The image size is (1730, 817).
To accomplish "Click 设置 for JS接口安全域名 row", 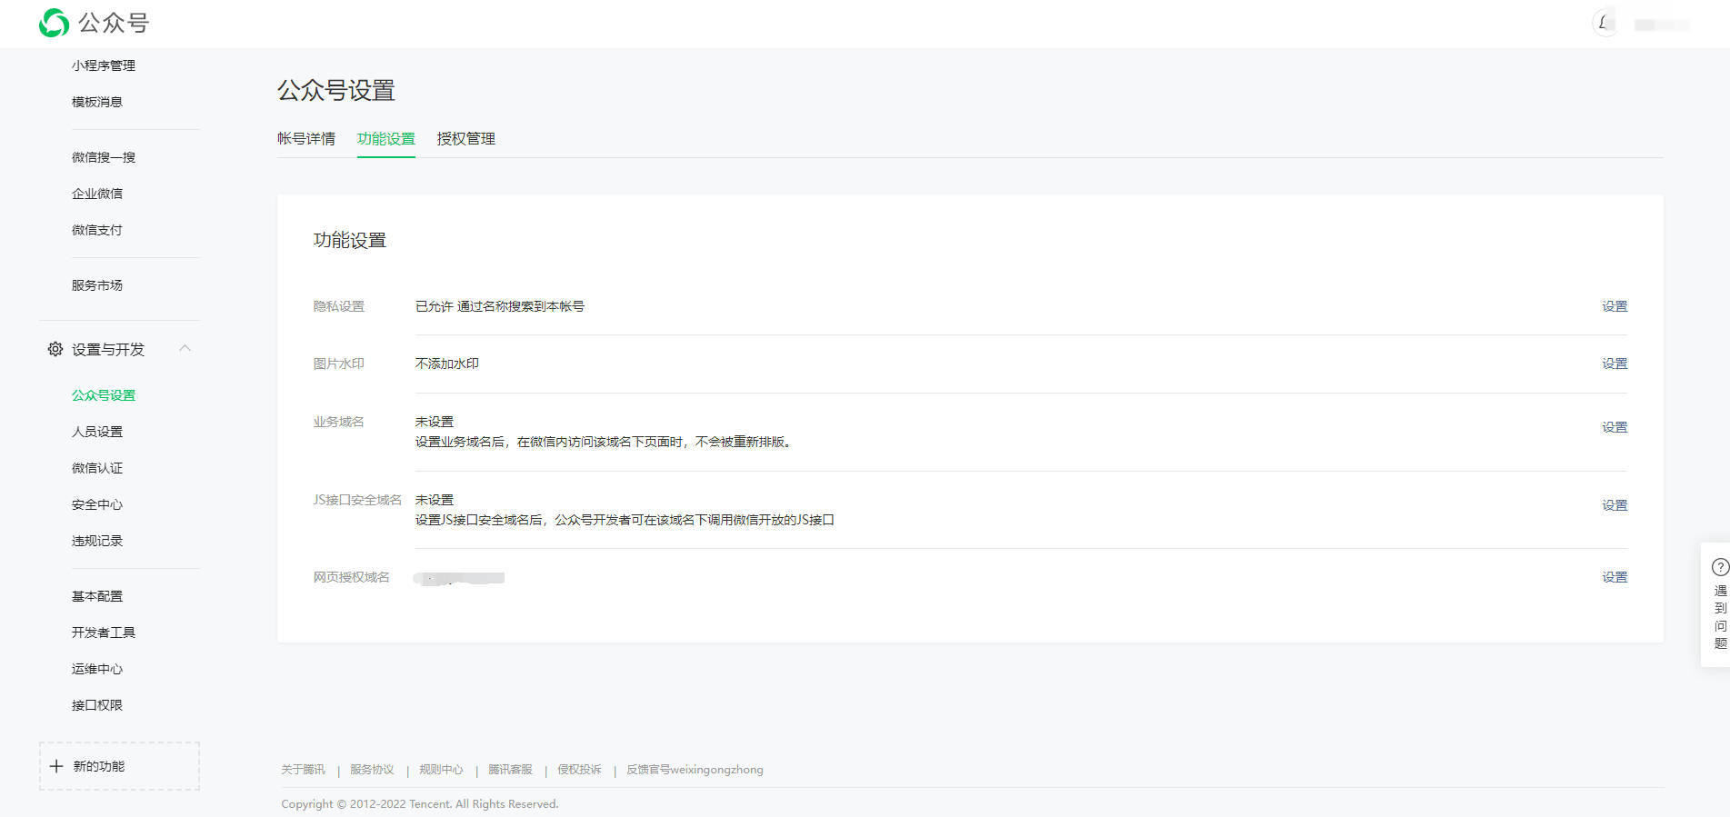I will (x=1615, y=505).
